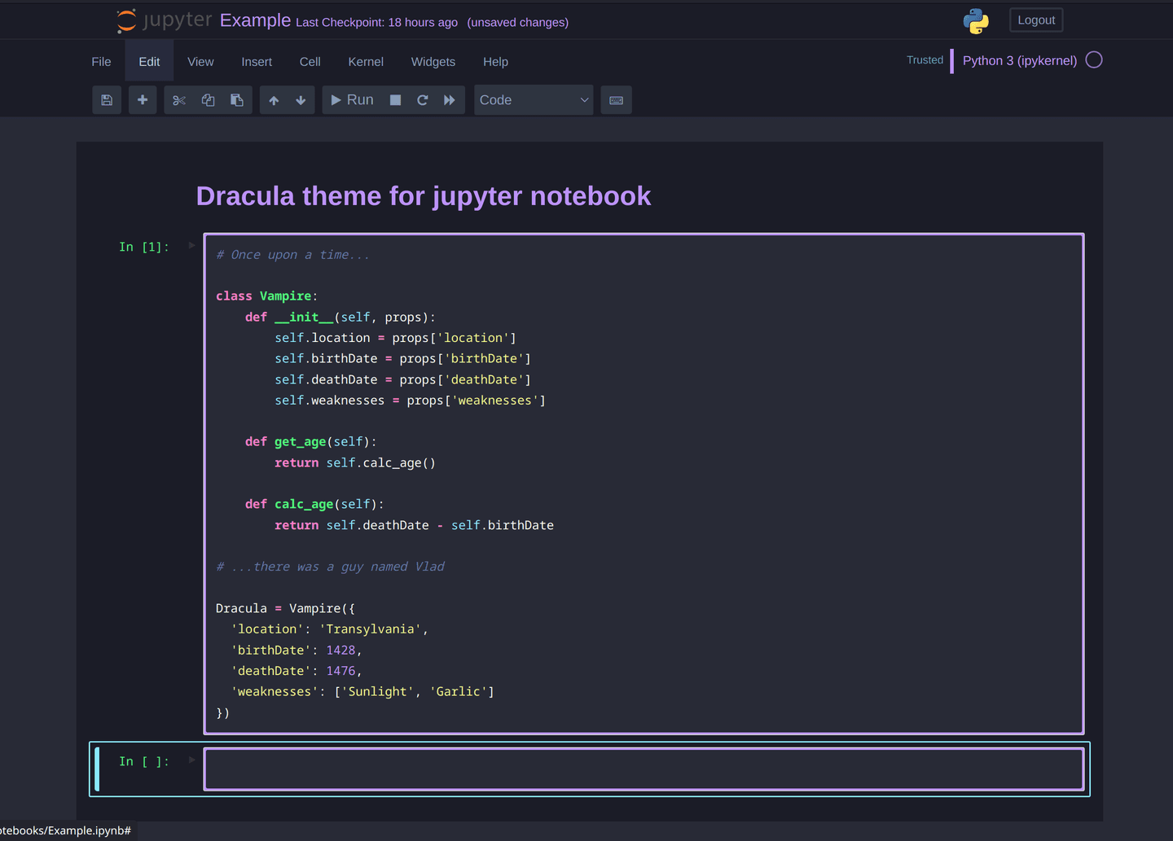The image size is (1173, 841).
Task: Cut the selected cell using scissors icon
Action: [178, 99]
